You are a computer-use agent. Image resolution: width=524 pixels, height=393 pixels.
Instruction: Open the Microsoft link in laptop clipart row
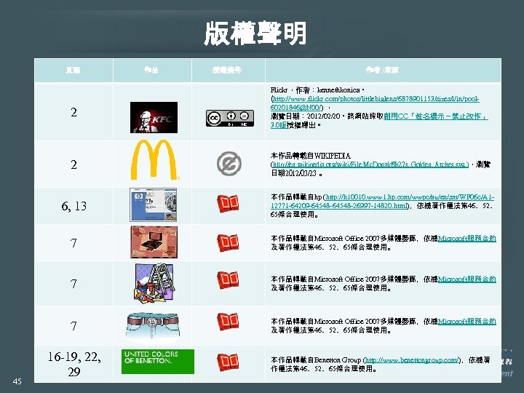467,238
